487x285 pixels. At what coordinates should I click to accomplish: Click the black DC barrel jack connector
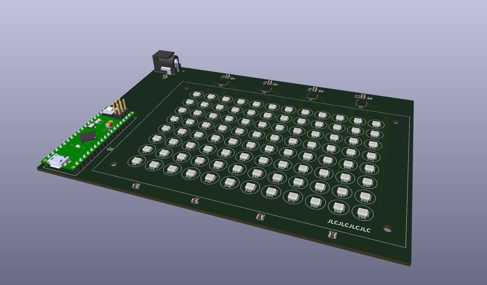(x=166, y=62)
